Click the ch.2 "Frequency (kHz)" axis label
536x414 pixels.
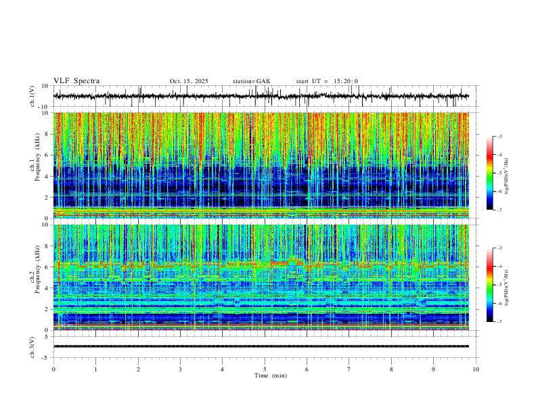click(x=37, y=269)
